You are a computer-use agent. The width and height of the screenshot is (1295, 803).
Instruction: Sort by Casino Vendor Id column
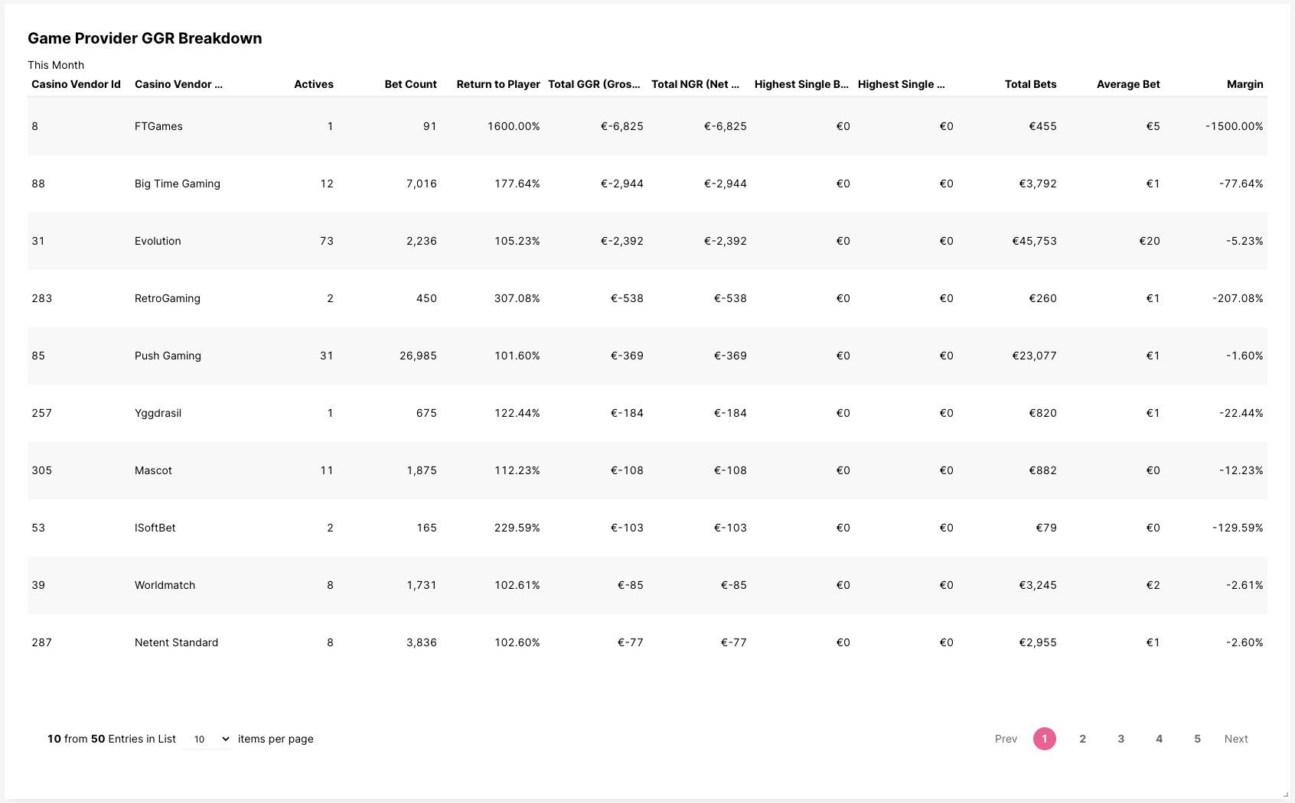click(76, 84)
